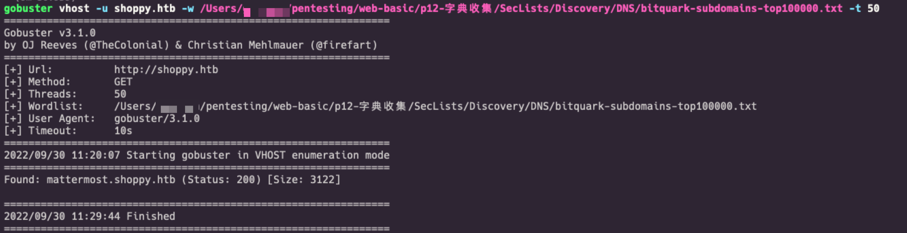Click the http://shoppy.htb URL value
Viewport: 907px width, 233px height.
[x=166, y=70]
